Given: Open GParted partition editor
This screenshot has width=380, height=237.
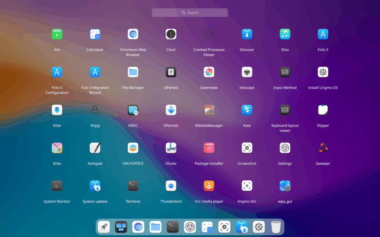Looking at the screenshot, I should point(171,72).
